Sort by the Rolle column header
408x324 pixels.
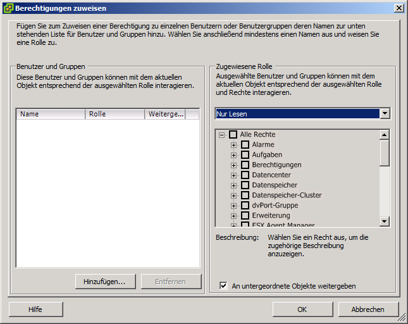tap(115, 114)
